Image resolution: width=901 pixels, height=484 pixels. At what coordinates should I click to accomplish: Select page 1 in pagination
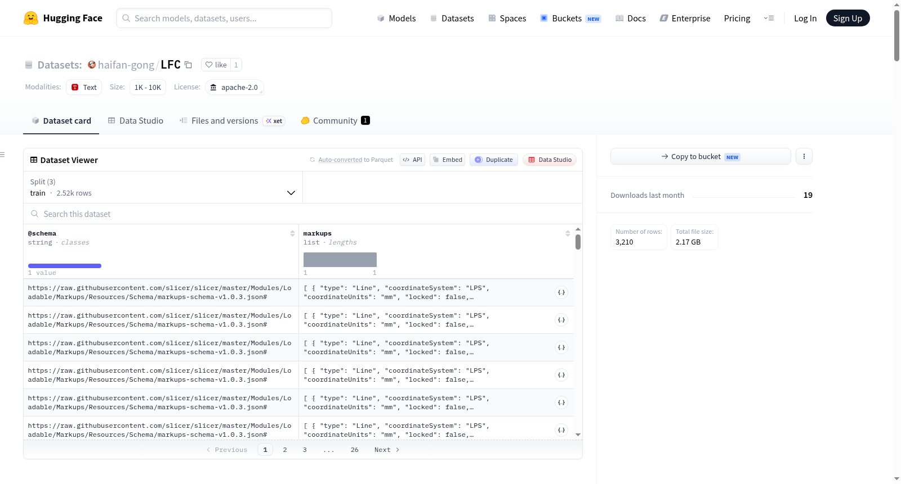265,450
